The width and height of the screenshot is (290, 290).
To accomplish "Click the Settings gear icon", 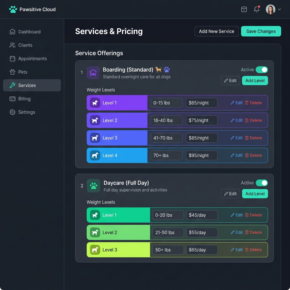I will [12, 112].
